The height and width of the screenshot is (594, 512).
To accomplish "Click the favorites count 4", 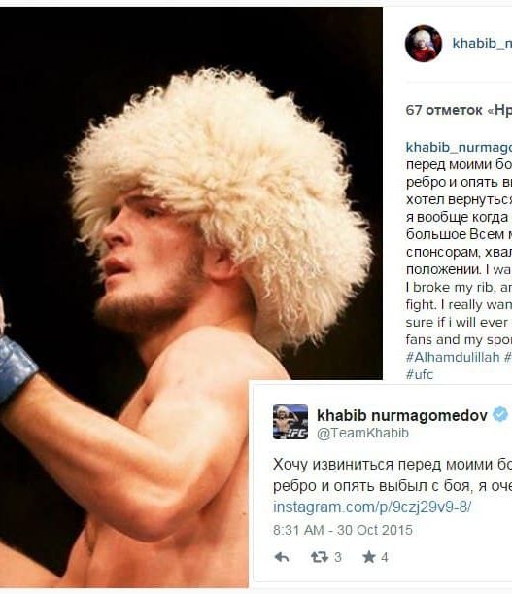I will pos(385,557).
